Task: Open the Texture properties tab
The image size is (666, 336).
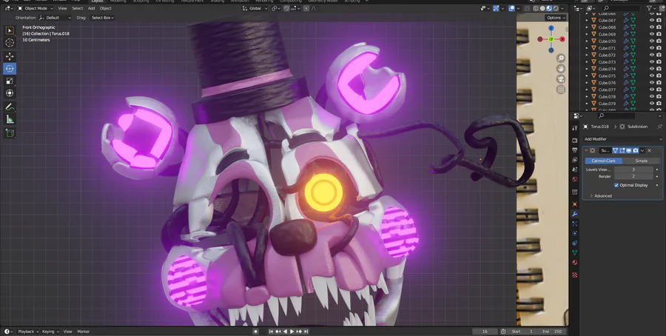Action: click(x=575, y=275)
